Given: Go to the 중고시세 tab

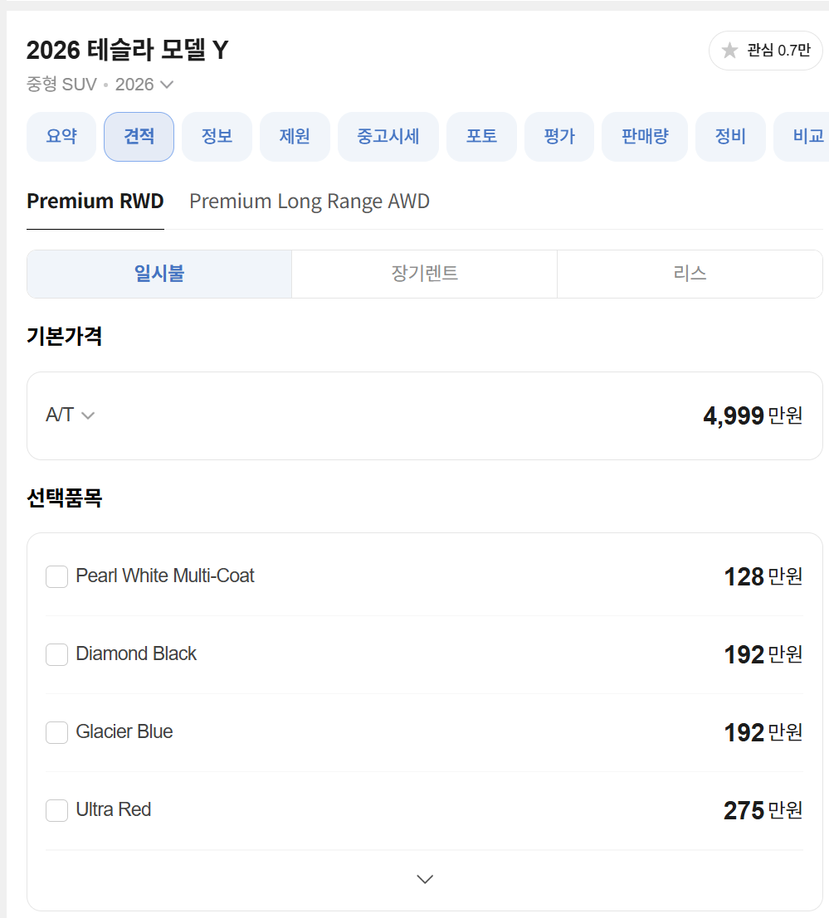Looking at the screenshot, I should pos(388,136).
